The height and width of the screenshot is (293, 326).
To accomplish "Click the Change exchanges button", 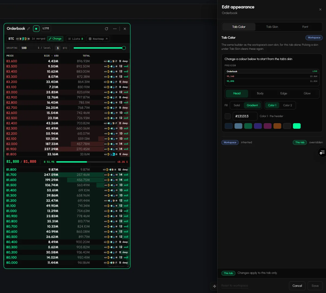I will (55, 39).
